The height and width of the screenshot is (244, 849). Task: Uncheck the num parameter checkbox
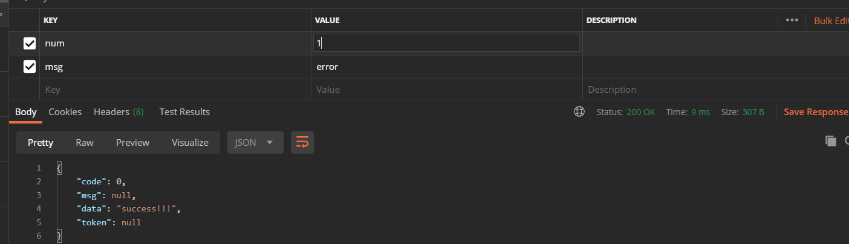(29, 43)
